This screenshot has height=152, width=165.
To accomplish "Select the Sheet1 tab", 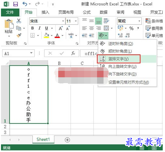I will click(43, 139).
